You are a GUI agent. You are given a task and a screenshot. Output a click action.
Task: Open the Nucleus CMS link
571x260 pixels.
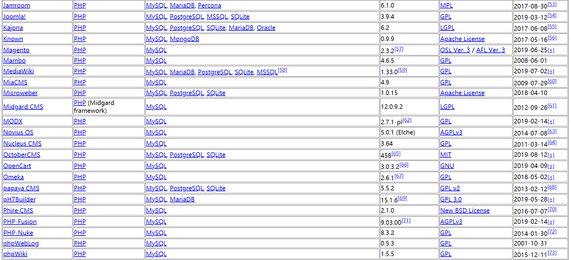22,144
